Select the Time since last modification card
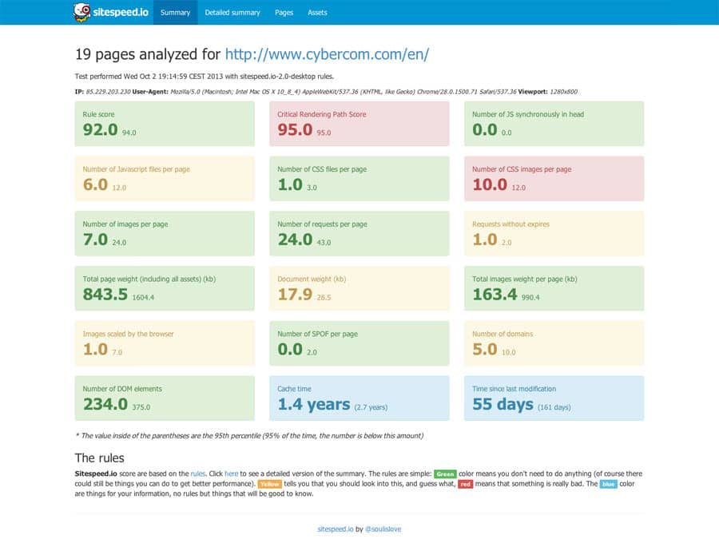The height and width of the screenshot is (539, 719). [x=554, y=398]
